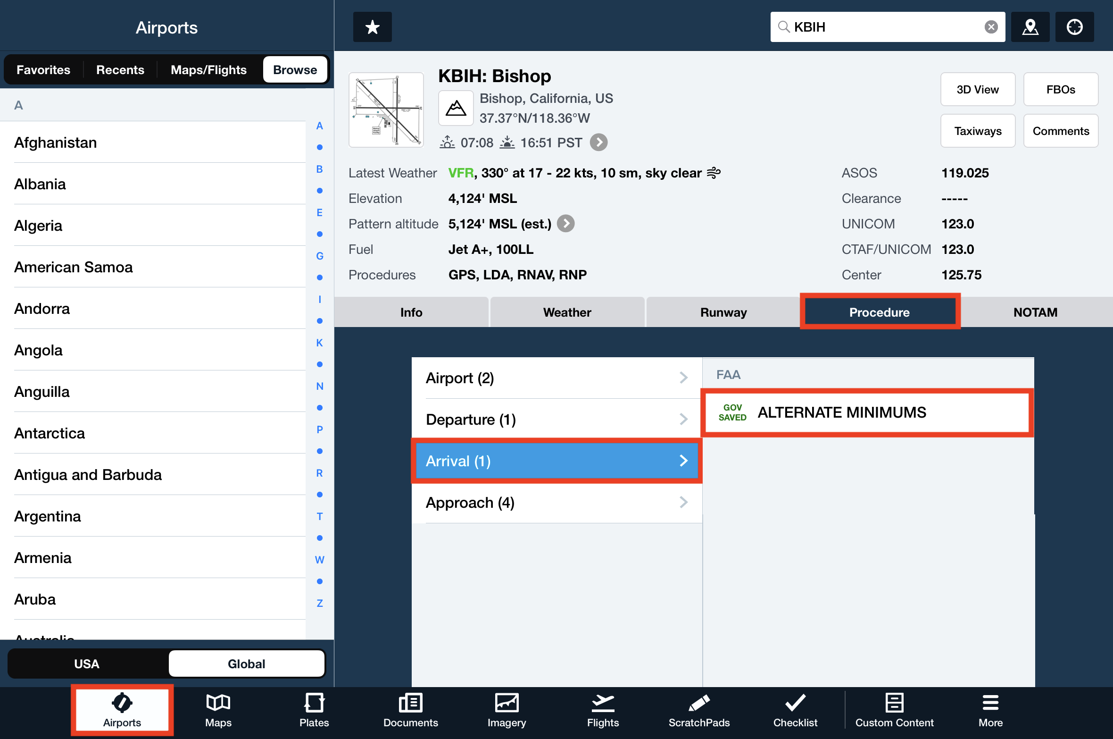
Task: Tap the crosshair nearest-airport button
Action: pos(1074,27)
